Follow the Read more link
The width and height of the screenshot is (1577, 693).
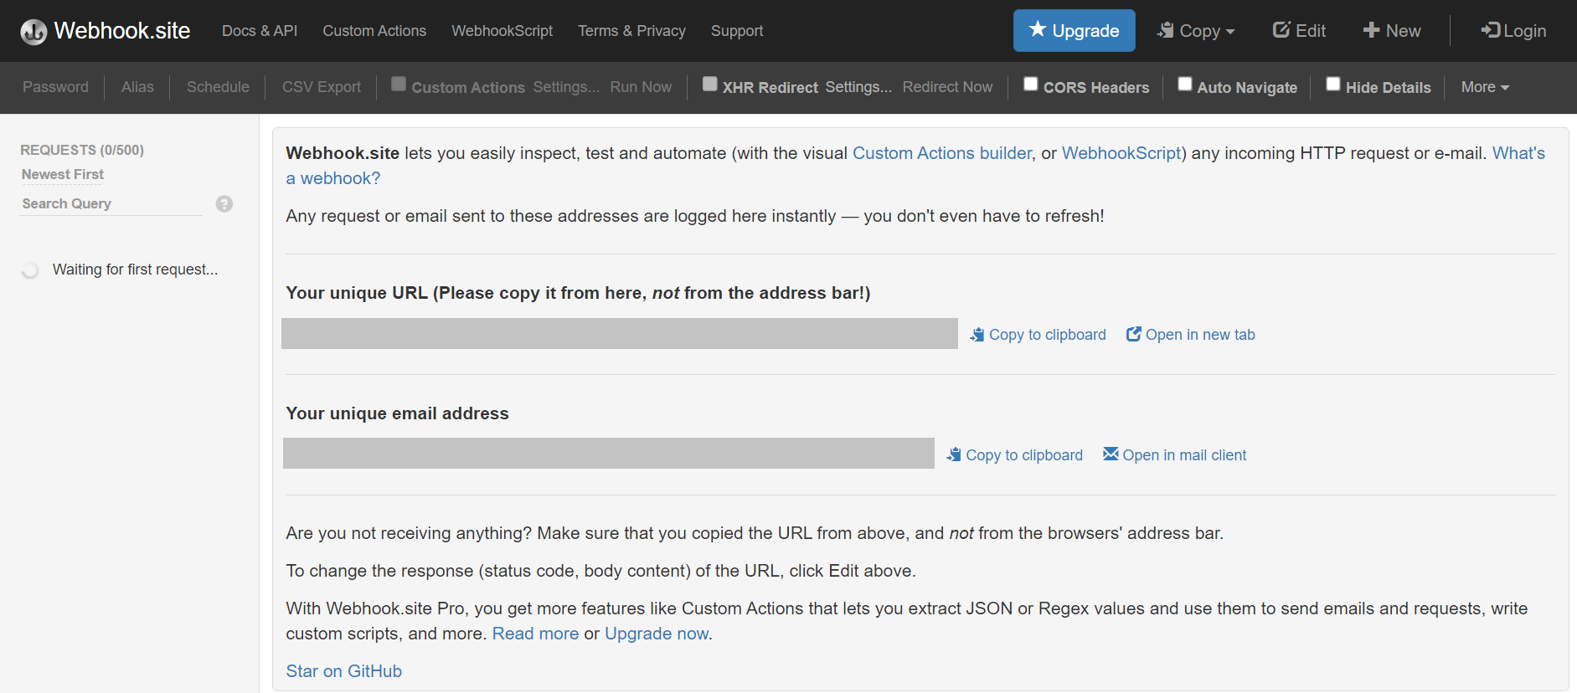pyautogui.click(x=535, y=634)
